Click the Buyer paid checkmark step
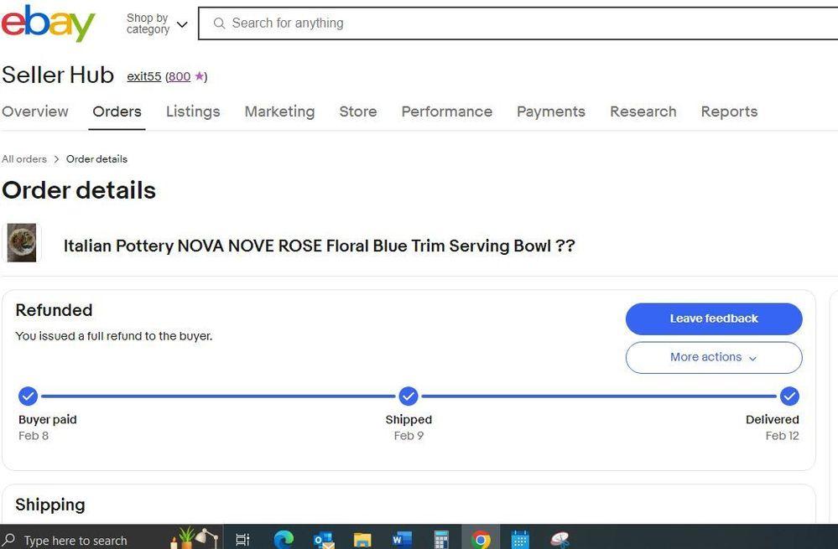 coord(29,396)
